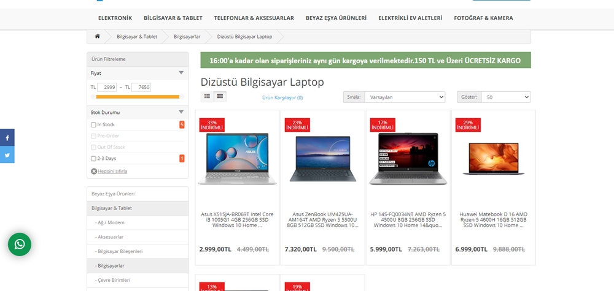Open Bilgisayarlar sidebar subcategory
The width and height of the screenshot is (614, 291).
[138, 266]
